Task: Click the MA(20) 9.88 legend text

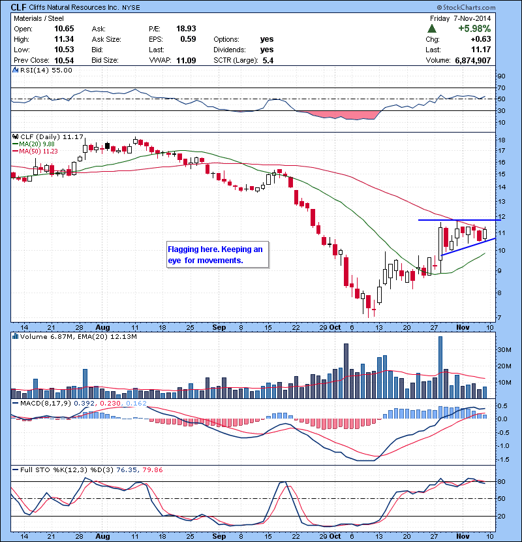Action: click(x=37, y=144)
